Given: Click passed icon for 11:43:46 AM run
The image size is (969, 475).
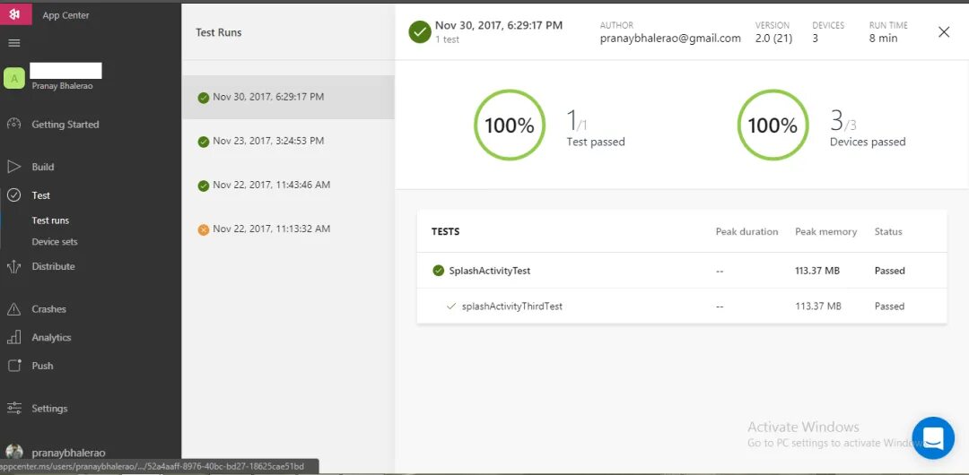Looking at the screenshot, I should pos(204,186).
